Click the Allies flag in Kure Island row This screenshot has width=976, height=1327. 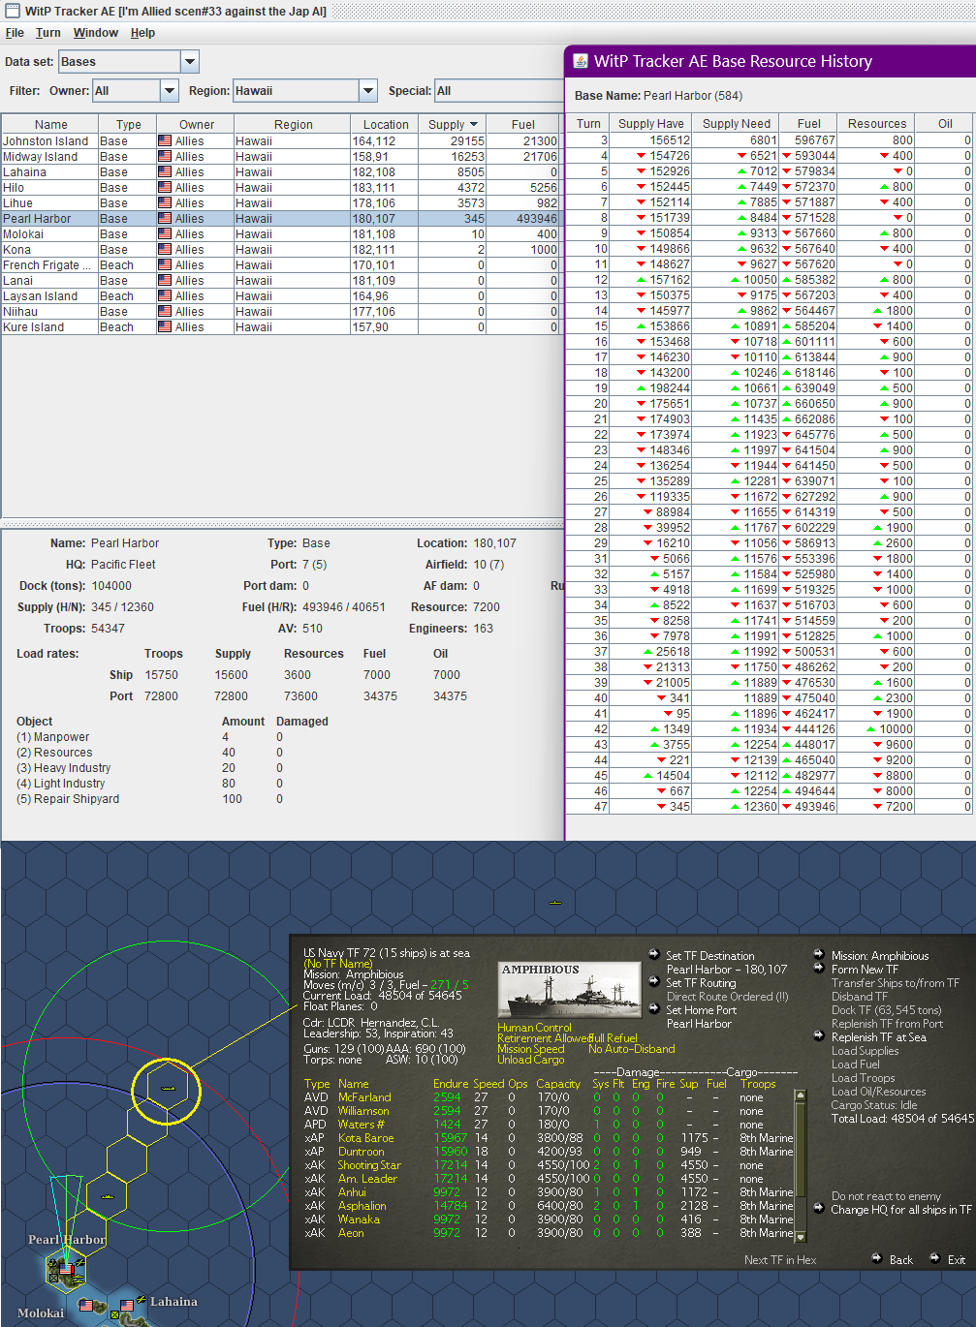[x=165, y=326]
